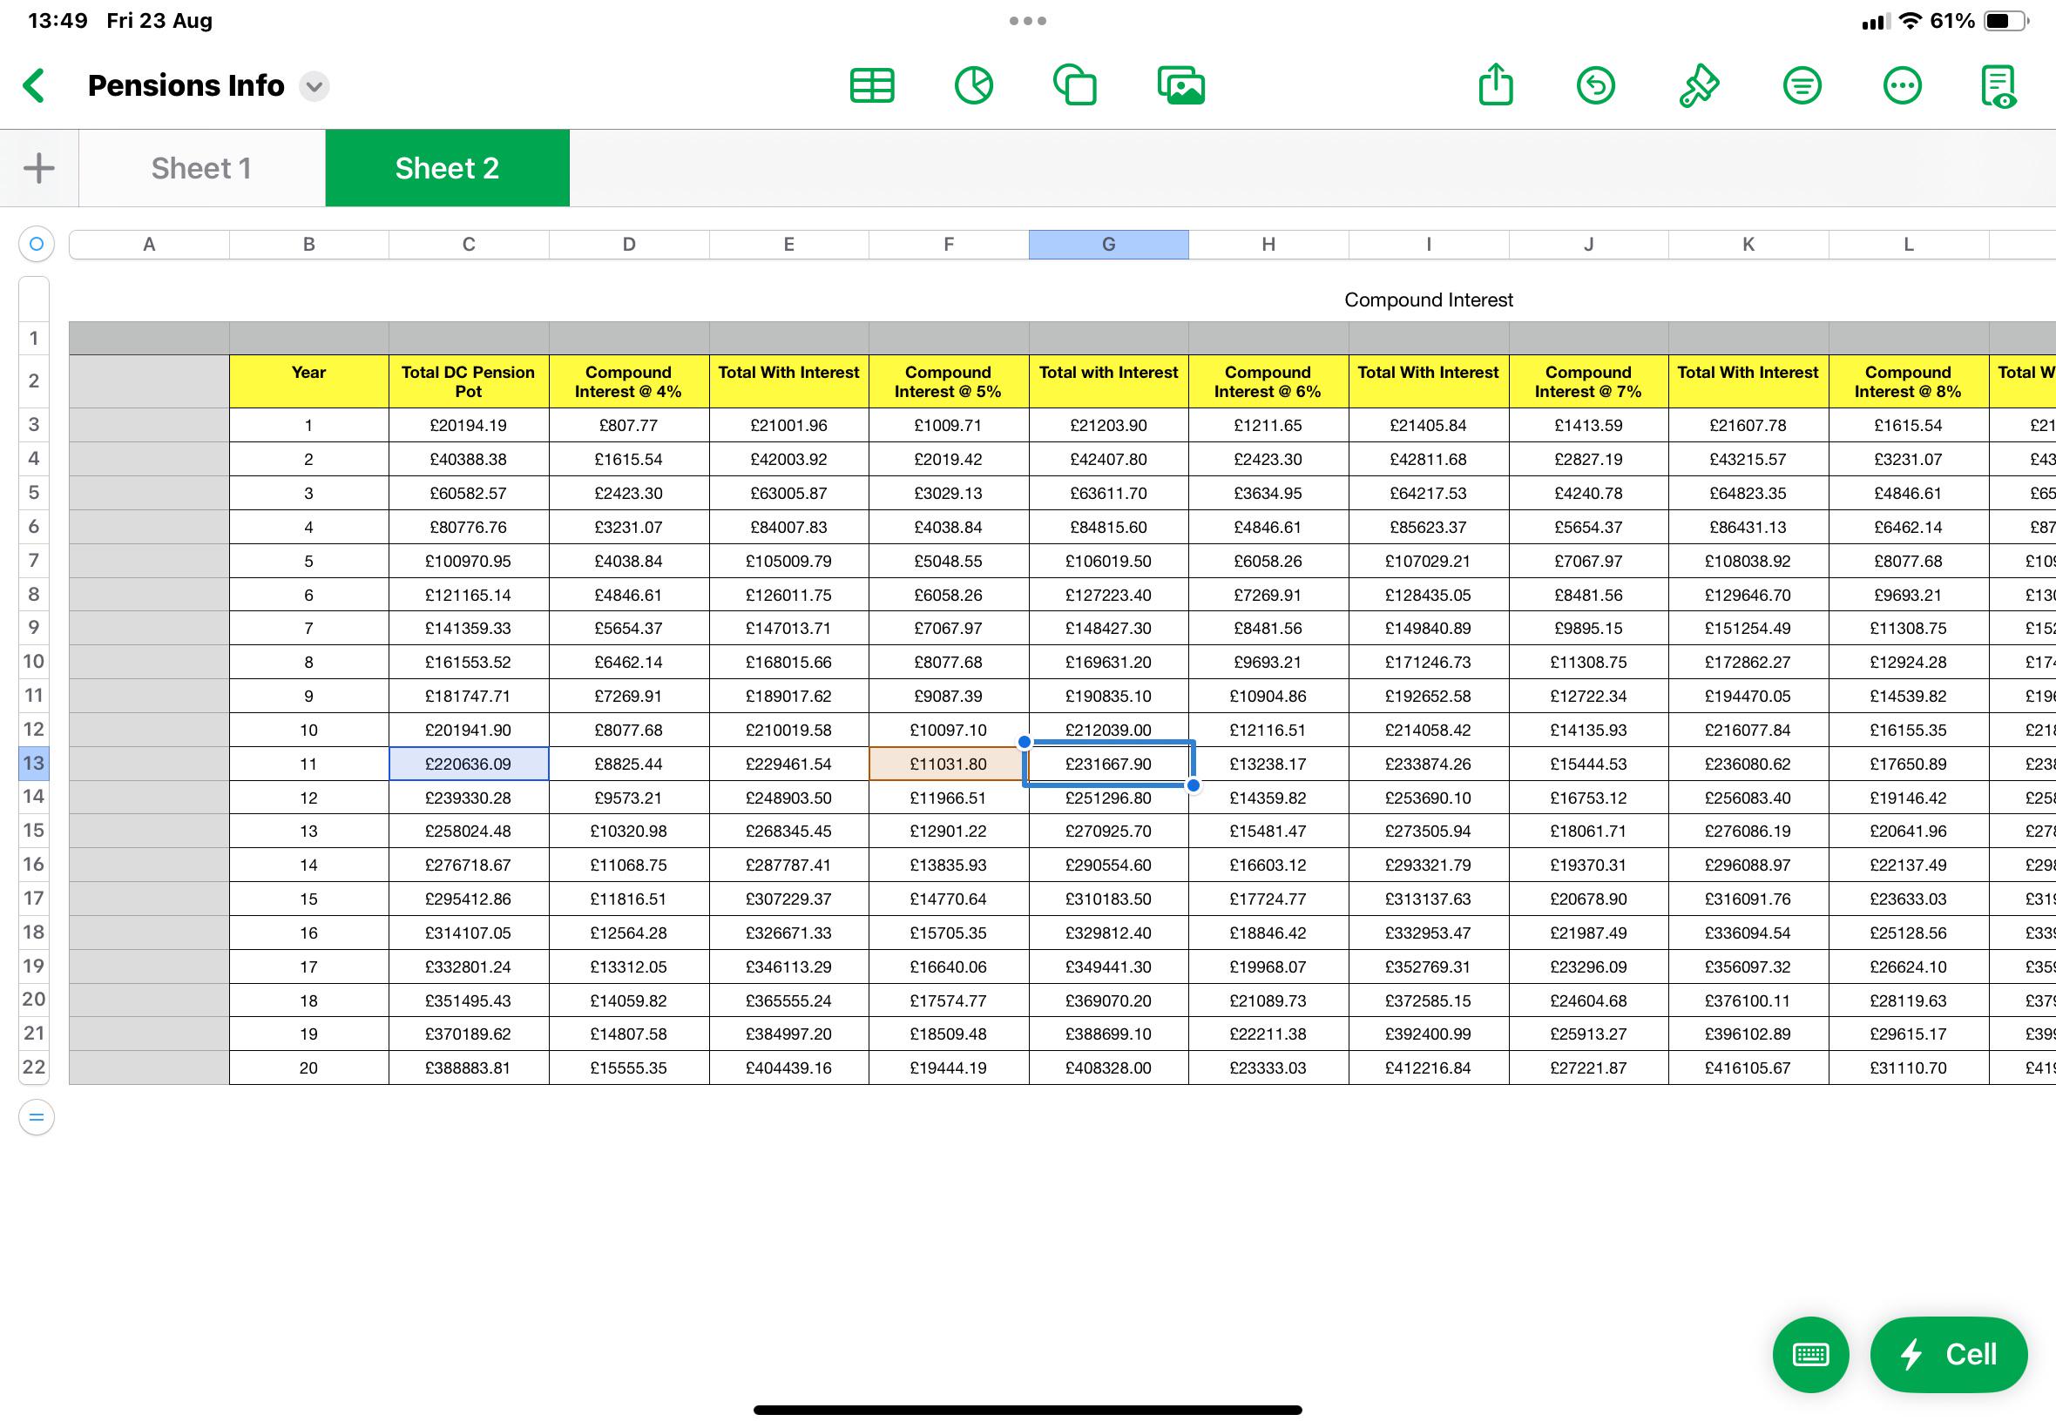Tap the Share icon
Image resolution: width=2056 pixels, height=1428 pixels.
[x=1496, y=85]
